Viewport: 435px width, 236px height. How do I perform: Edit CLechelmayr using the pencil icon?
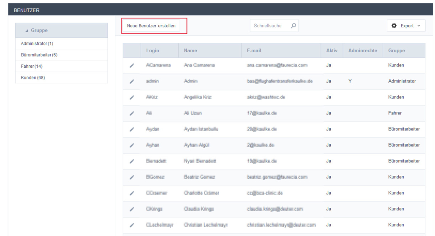click(x=132, y=225)
